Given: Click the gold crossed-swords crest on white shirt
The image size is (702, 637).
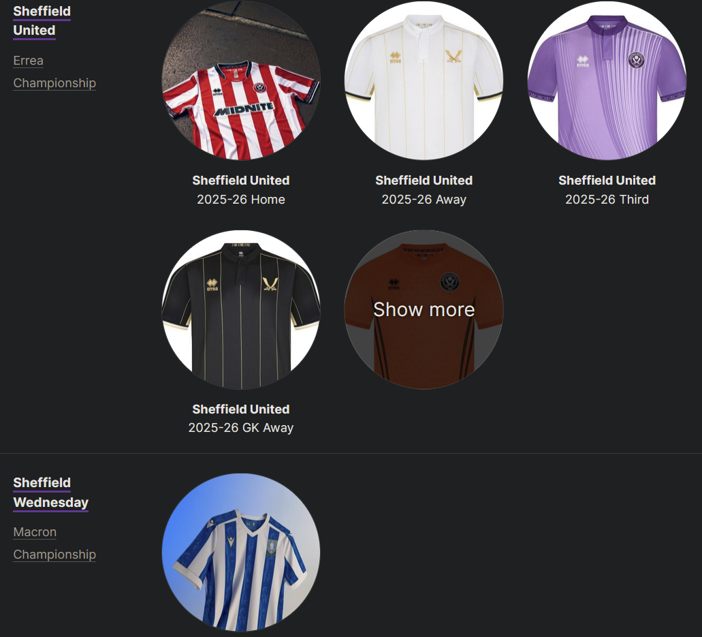Looking at the screenshot, I should click(453, 57).
